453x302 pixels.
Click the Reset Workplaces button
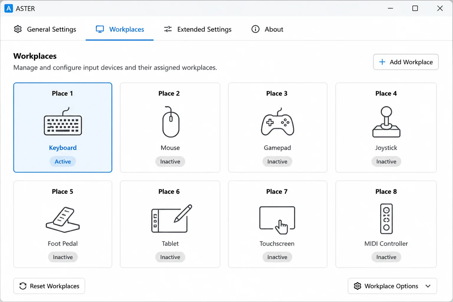point(49,286)
